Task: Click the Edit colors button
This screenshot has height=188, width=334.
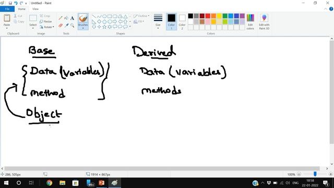Action: pyautogui.click(x=250, y=22)
